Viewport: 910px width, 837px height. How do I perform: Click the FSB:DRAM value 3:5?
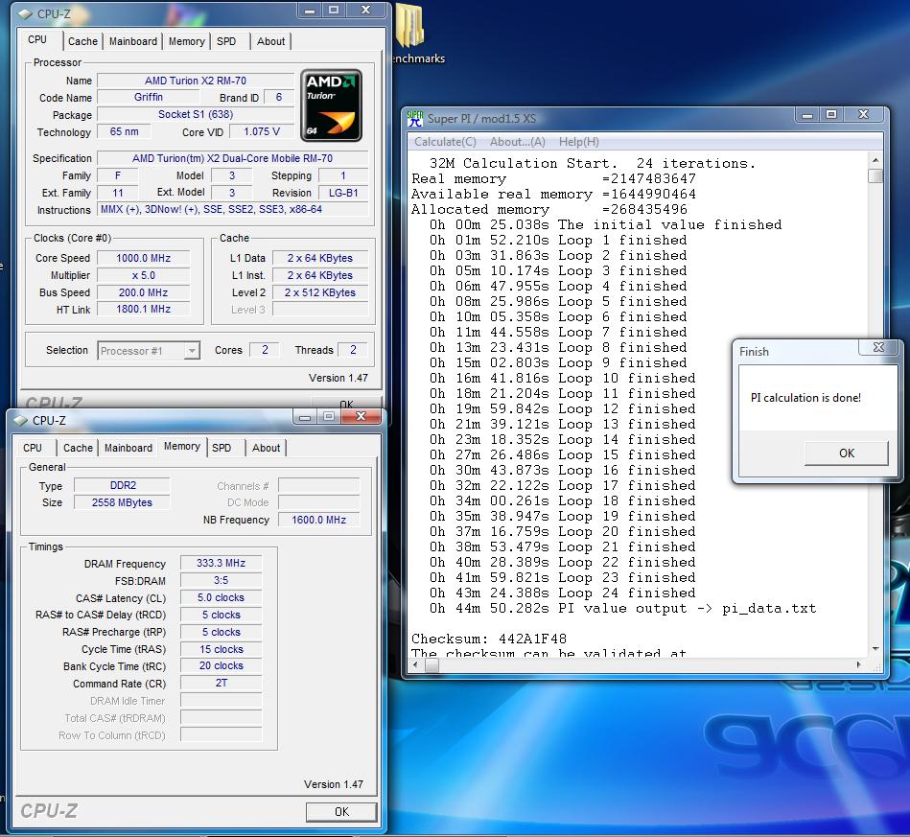(x=222, y=580)
